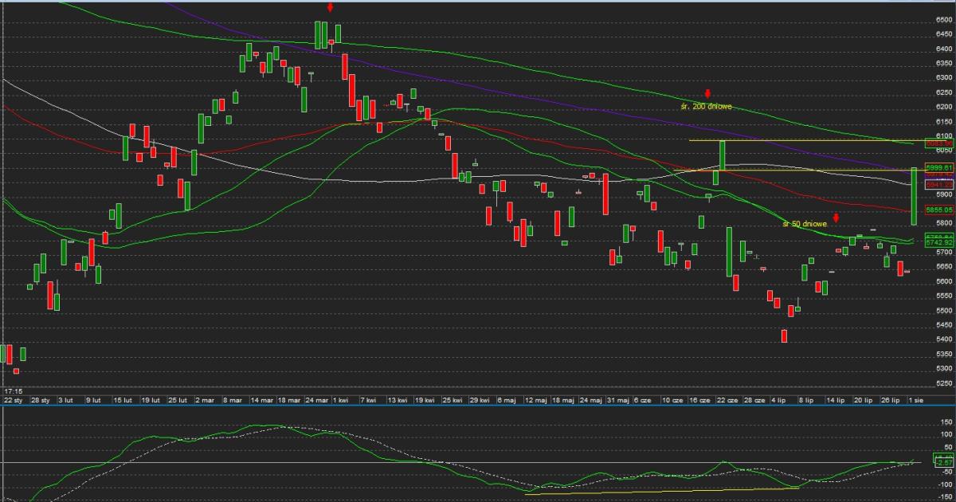This screenshot has width=956, height=502.
Task: Click the 5742.92 price label on the axis
Action: click(x=938, y=242)
